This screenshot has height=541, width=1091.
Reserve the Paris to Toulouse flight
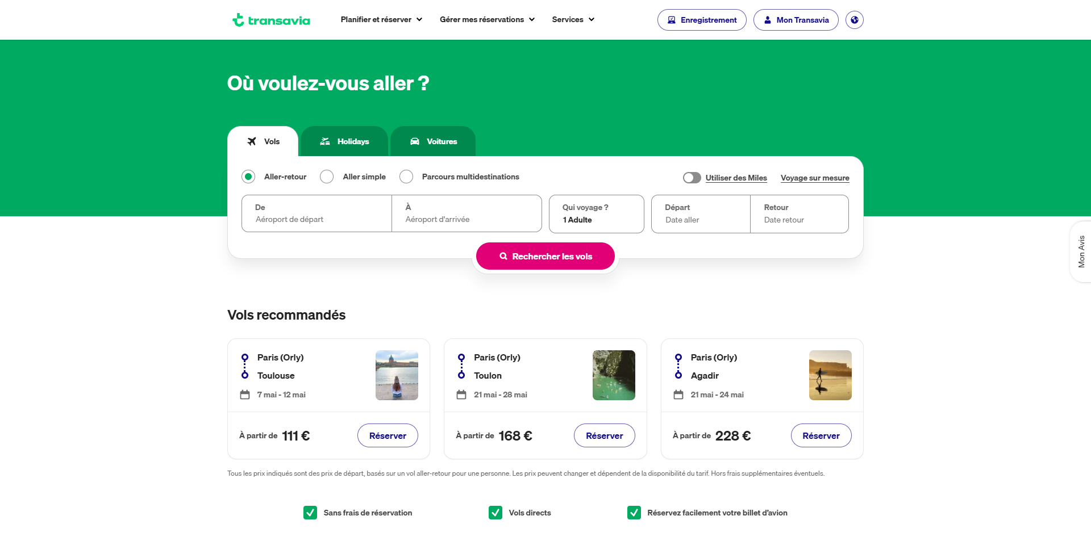tap(388, 435)
